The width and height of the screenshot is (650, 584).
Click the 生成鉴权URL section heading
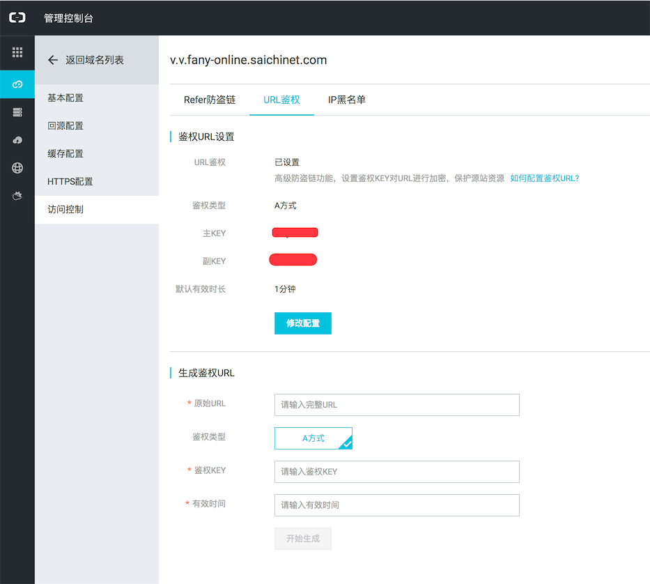[x=206, y=374]
